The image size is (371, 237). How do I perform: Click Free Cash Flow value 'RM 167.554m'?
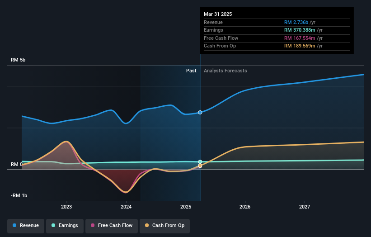pos(300,38)
